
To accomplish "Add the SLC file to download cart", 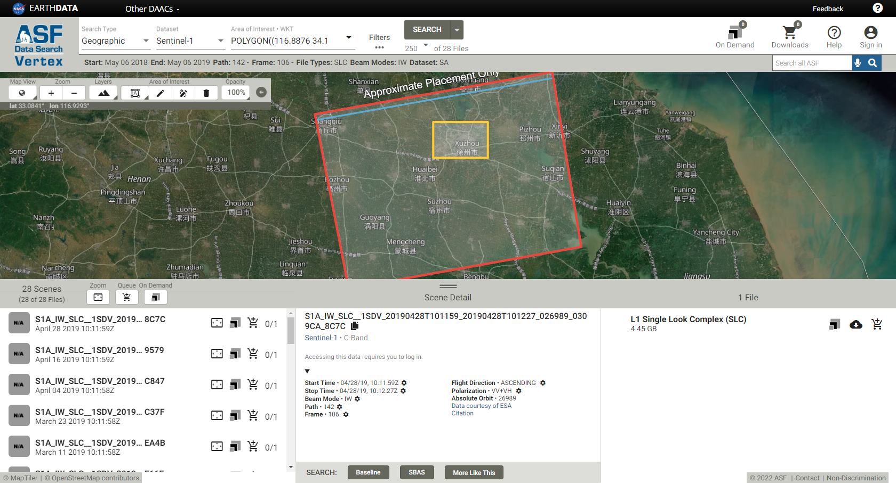I will point(877,324).
